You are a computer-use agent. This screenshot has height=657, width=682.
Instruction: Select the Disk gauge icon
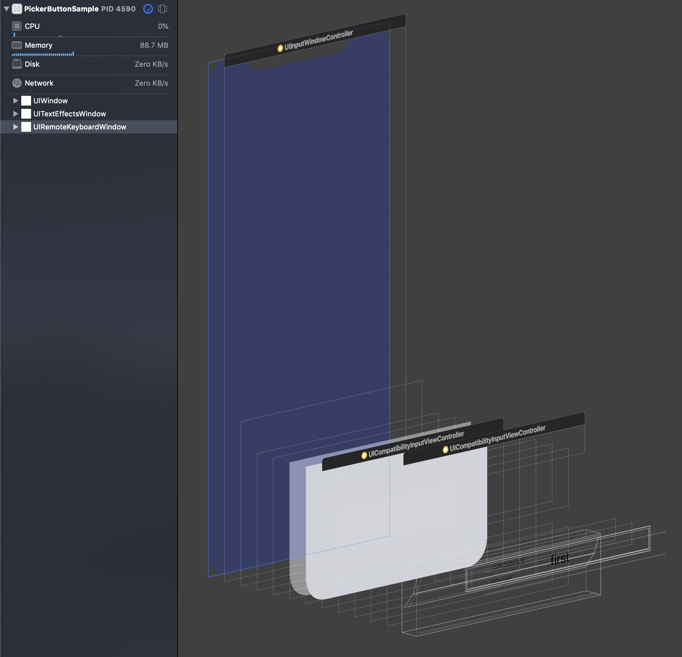click(17, 64)
